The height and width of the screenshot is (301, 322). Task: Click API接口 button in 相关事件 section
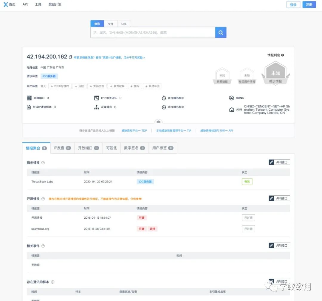279,246
